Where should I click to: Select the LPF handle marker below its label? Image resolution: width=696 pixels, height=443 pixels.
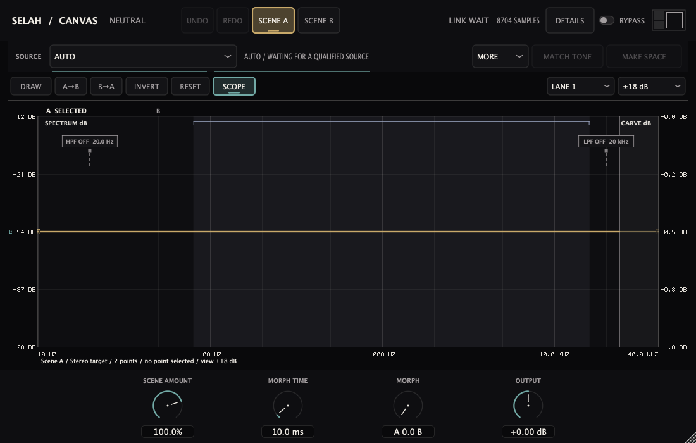(x=606, y=151)
